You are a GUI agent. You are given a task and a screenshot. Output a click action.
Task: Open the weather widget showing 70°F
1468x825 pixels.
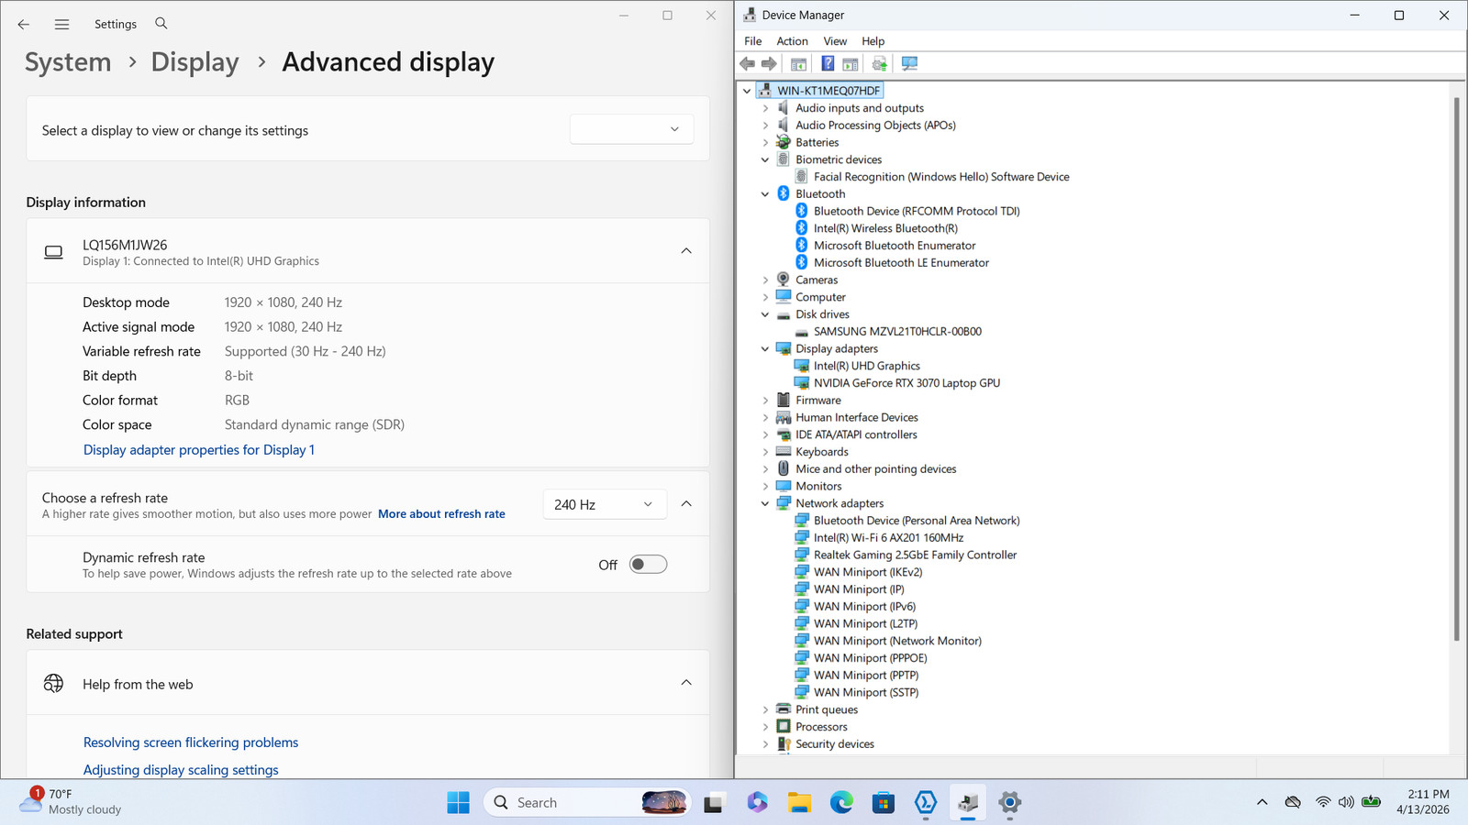click(x=72, y=802)
